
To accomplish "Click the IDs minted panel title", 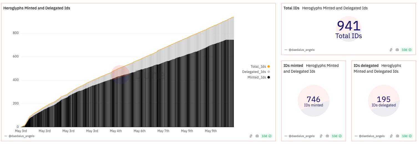I will (293, 66).
